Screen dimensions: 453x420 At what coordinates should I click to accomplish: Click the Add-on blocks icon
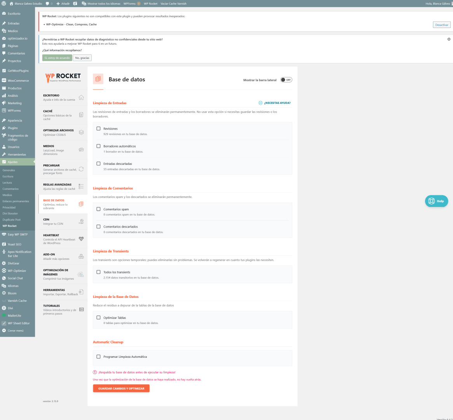(x=81, y=257)
